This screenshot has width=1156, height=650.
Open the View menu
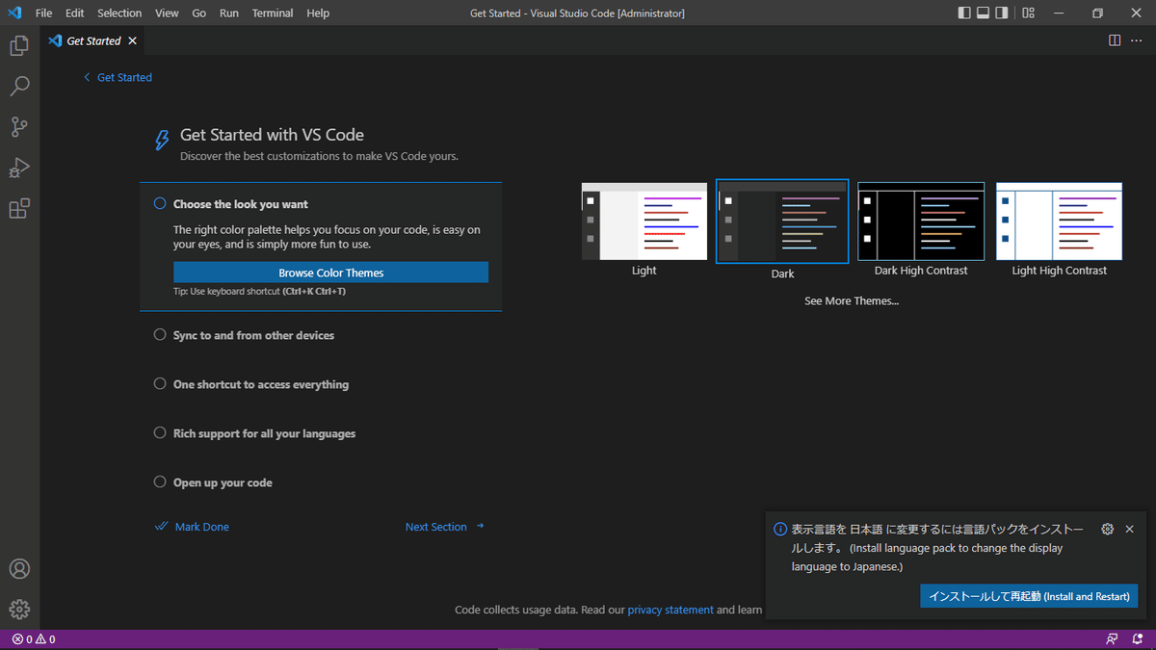click(167, 13)
